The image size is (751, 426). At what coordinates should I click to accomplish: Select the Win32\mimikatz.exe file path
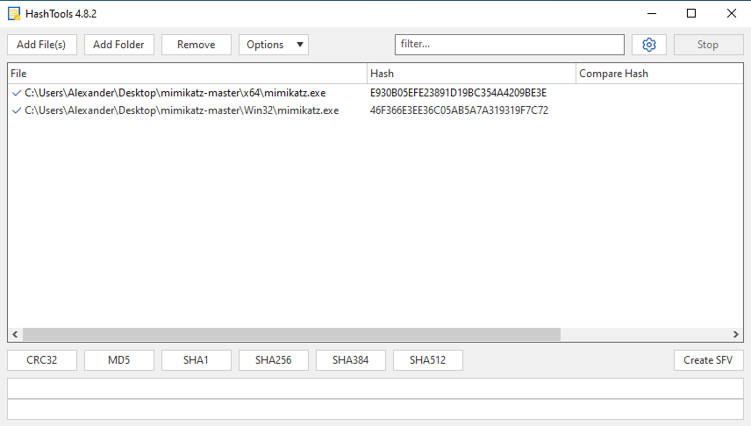tap(182, 110)
